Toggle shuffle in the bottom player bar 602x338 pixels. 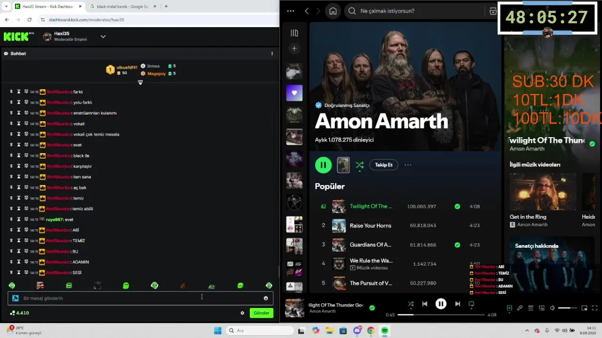[x=411, y=304]
